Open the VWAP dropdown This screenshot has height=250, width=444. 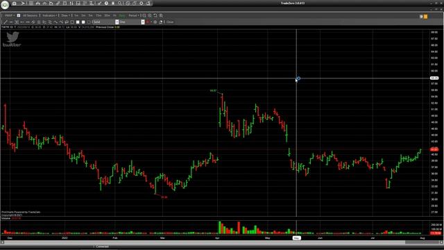coord(9,15)
